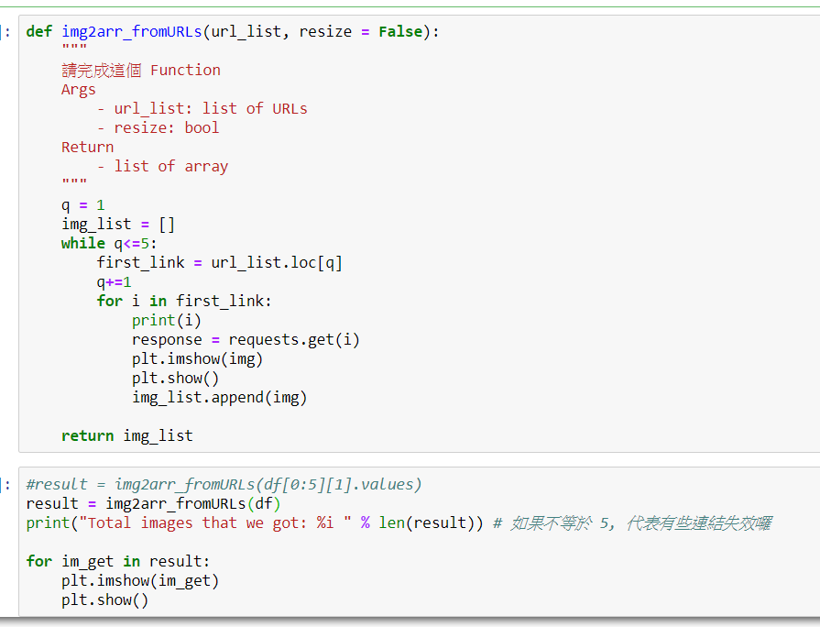
Task: Focus the second cell's blank line before the for loop
Action: (419, 543)
